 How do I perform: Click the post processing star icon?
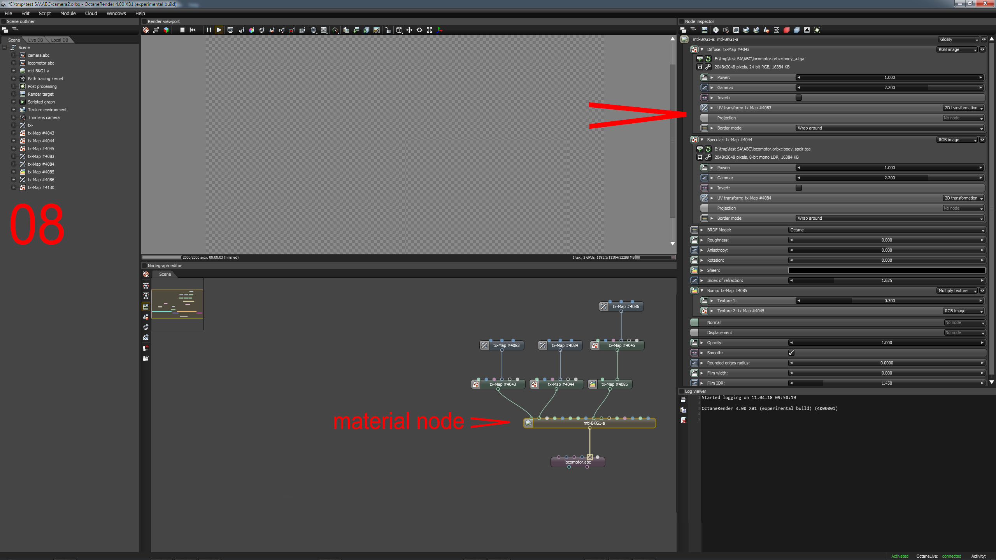[817, 30]
